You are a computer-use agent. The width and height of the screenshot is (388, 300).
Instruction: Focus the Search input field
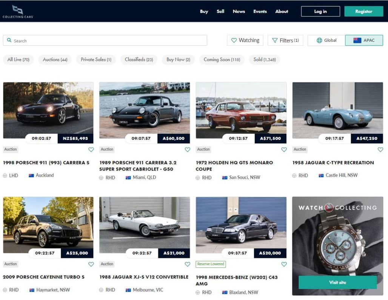point(105,40)
